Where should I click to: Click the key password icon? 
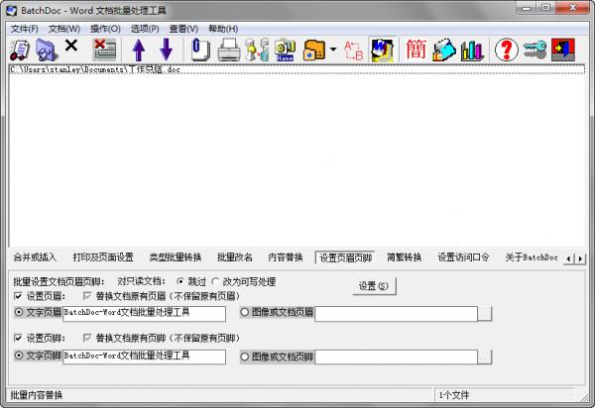[535, 49]
